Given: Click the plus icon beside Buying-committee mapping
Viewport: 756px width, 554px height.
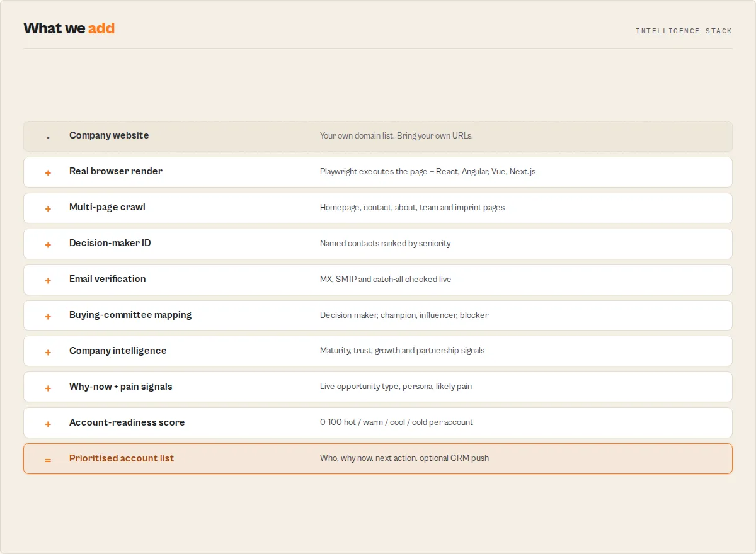Looking at the screenshot, I should coord(48,317).
